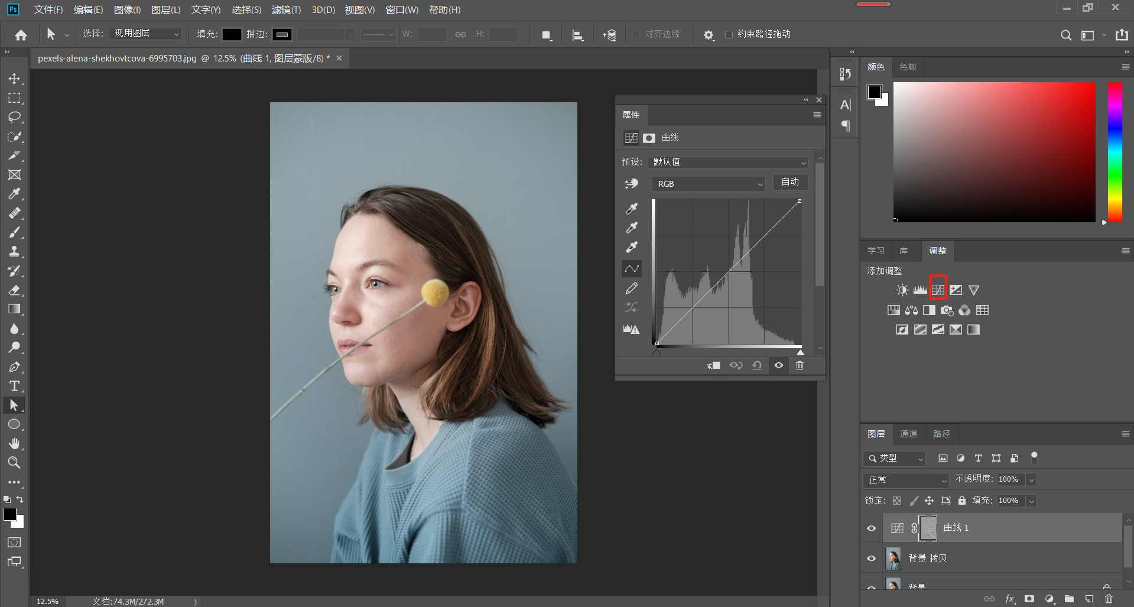This screenshot has width=1134, height=607.
Task: Open the Properties panel flyout menu
Action: (x=817, y=115)
